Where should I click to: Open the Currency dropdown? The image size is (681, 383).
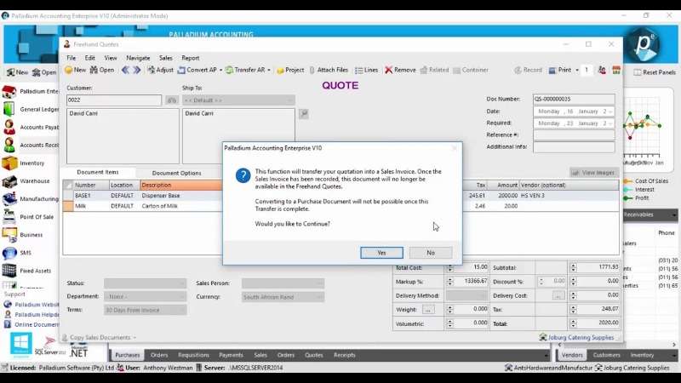click(x=319, y=297)
